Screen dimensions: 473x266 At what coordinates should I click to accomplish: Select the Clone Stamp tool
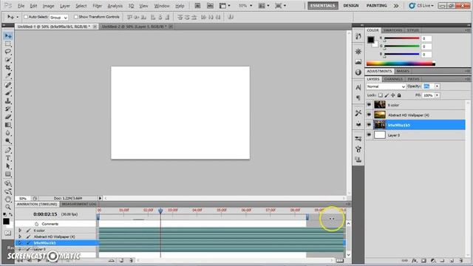8,101
